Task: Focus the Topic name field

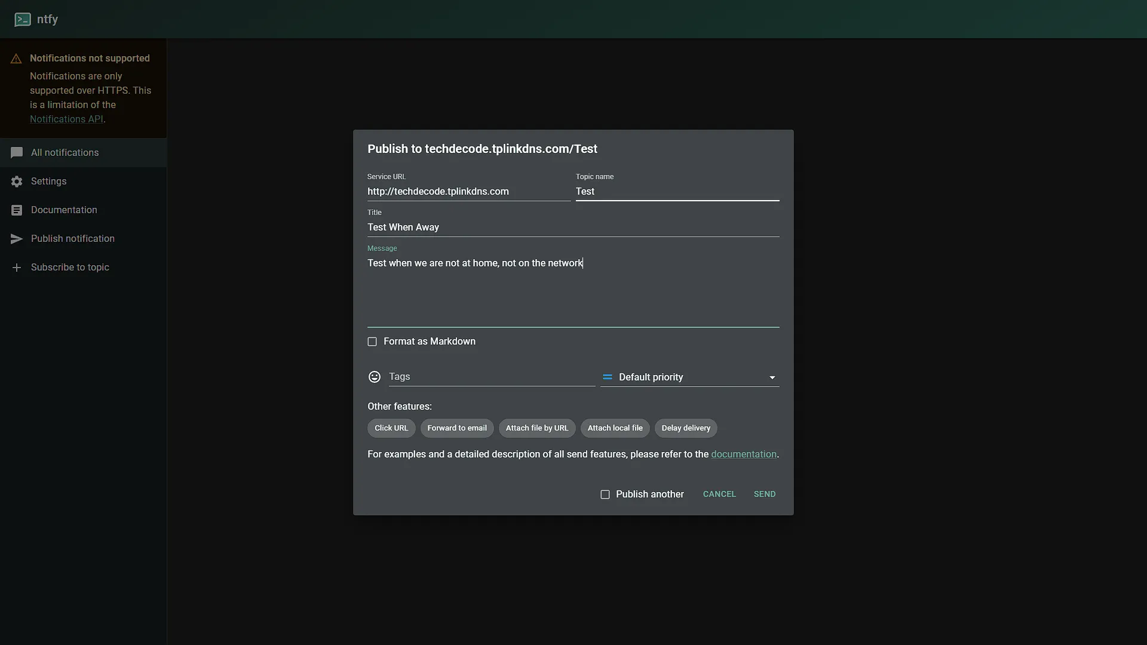Action: [x=677, y=192]
